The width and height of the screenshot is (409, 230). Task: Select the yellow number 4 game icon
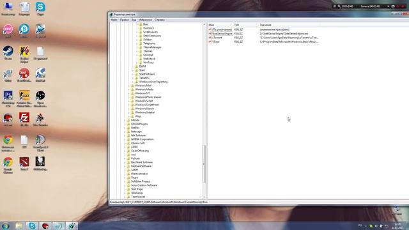click(24, 54)
